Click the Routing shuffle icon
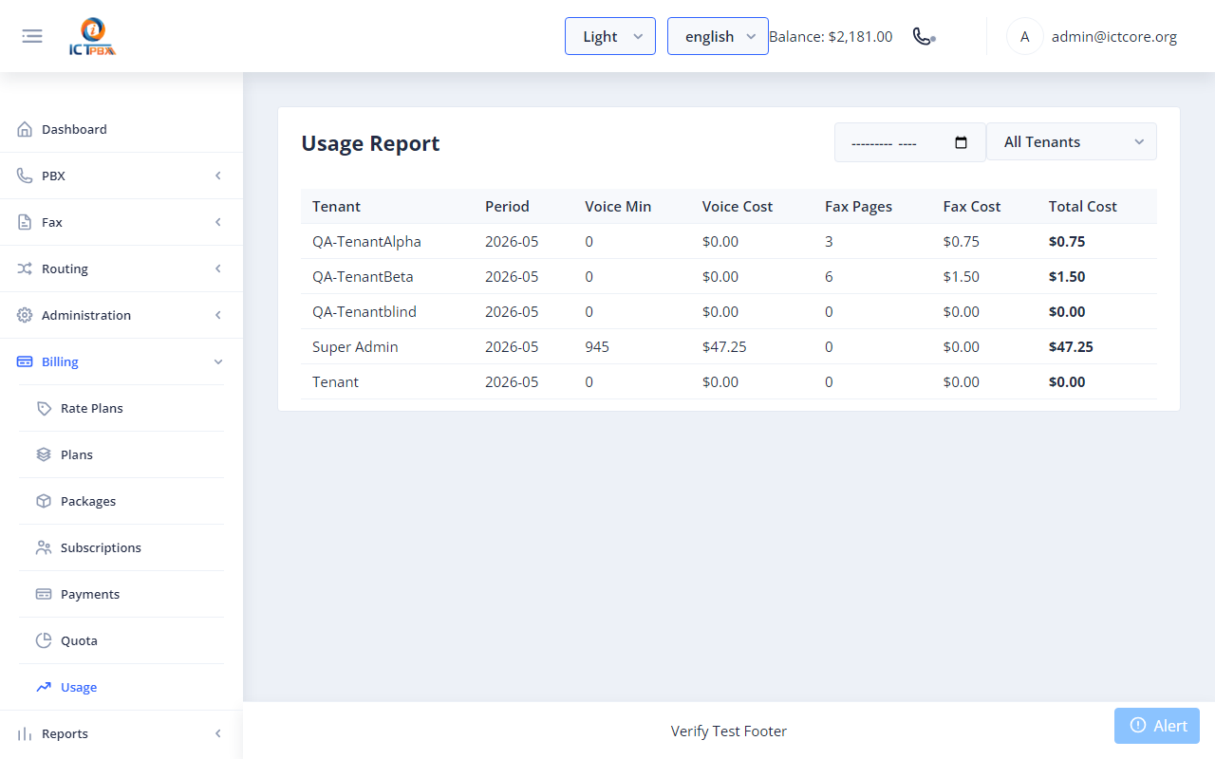The image size is (1215, 759). click(x=25, y=268)
